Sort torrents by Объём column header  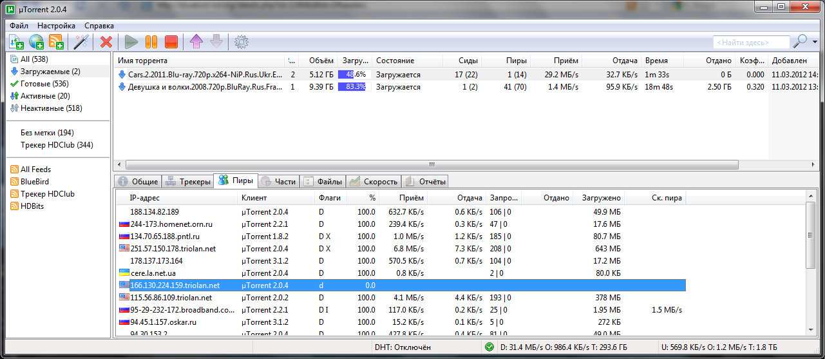click(318, 61)
